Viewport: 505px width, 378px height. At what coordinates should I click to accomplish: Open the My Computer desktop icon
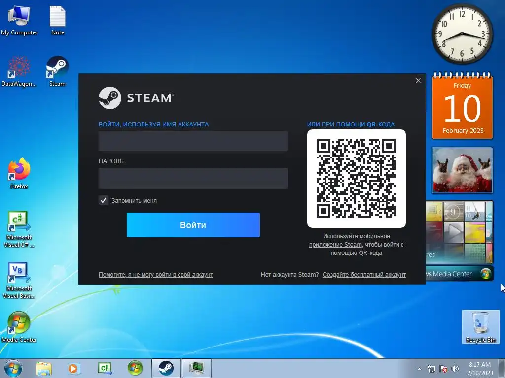[x=19, y=20]
